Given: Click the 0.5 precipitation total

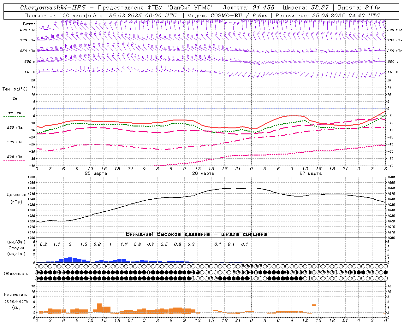Looking at the screenshot, I should coord(164,244).
